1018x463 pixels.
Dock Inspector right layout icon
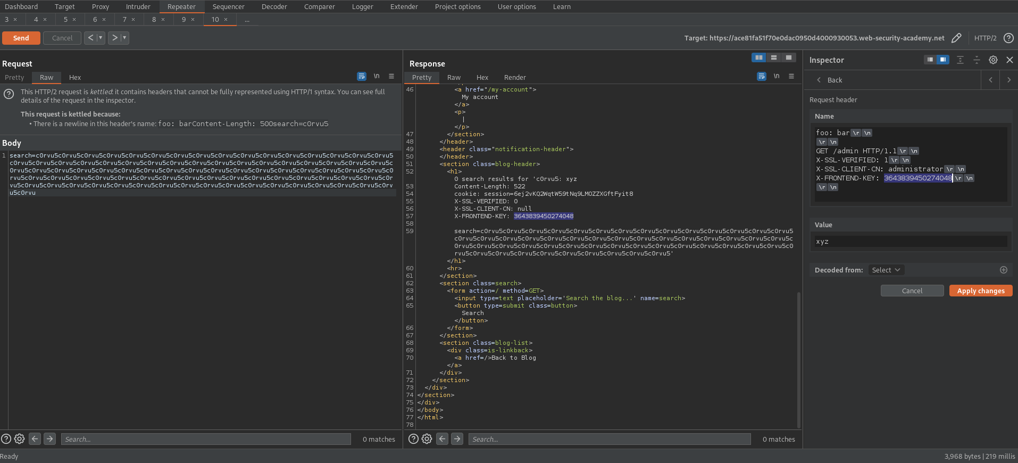point(943,60)
